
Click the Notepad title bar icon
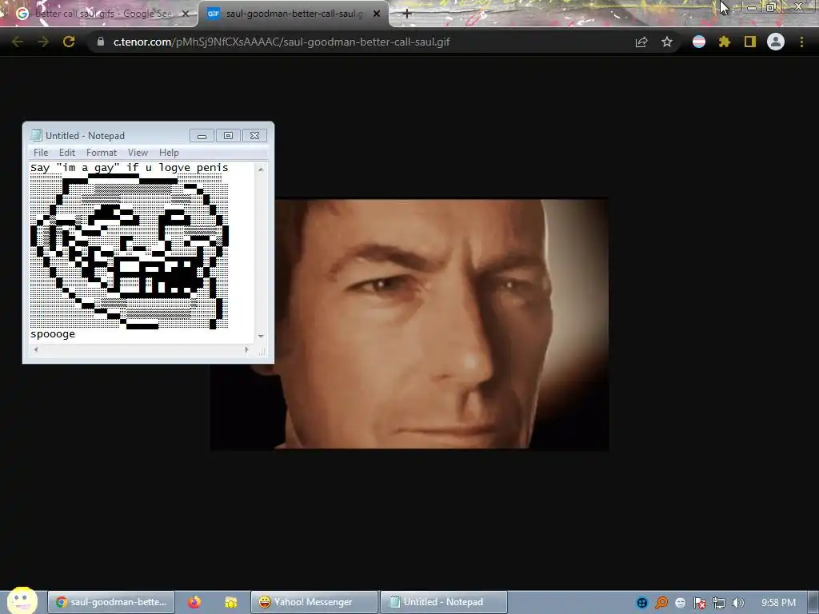(x=36, y=135)
